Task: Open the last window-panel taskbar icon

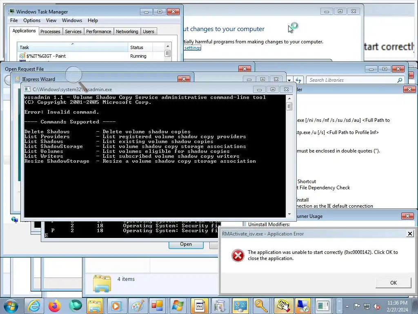Action: [x=323, y=306]
